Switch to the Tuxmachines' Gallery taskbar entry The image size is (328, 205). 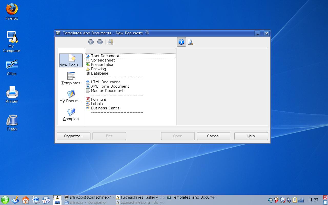(x=140, y=197)
